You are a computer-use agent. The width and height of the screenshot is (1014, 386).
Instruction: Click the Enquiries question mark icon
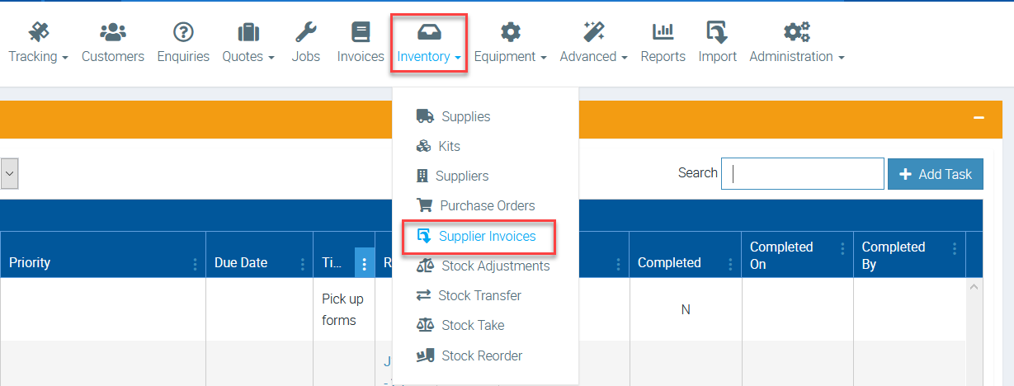183,32
